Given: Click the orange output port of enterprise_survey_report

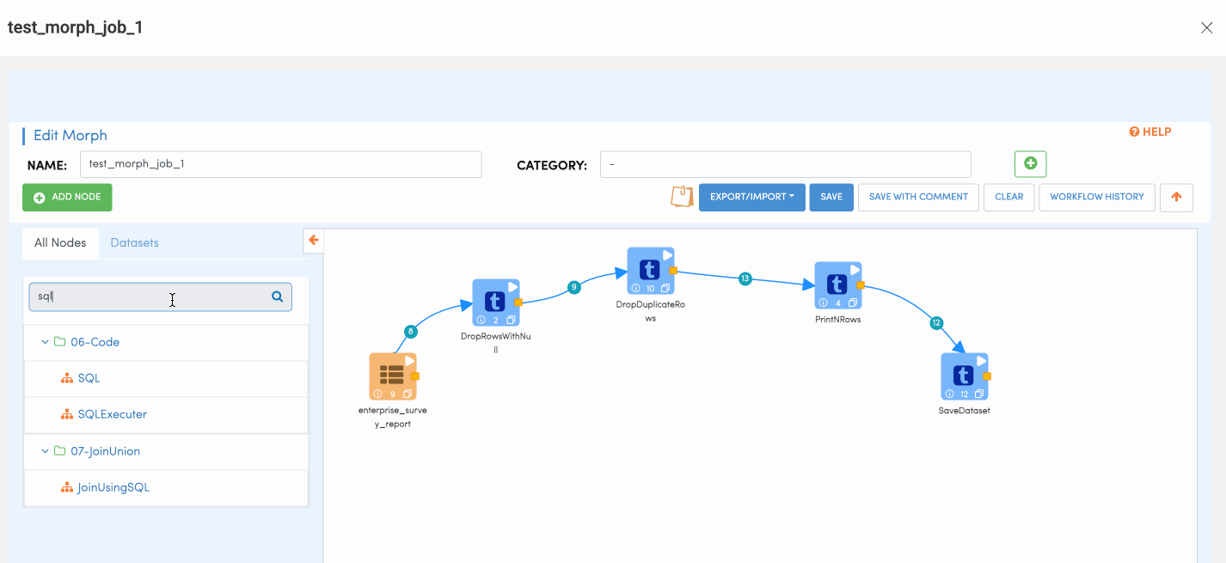Looking at the screenshot, I should click(415, 376).
